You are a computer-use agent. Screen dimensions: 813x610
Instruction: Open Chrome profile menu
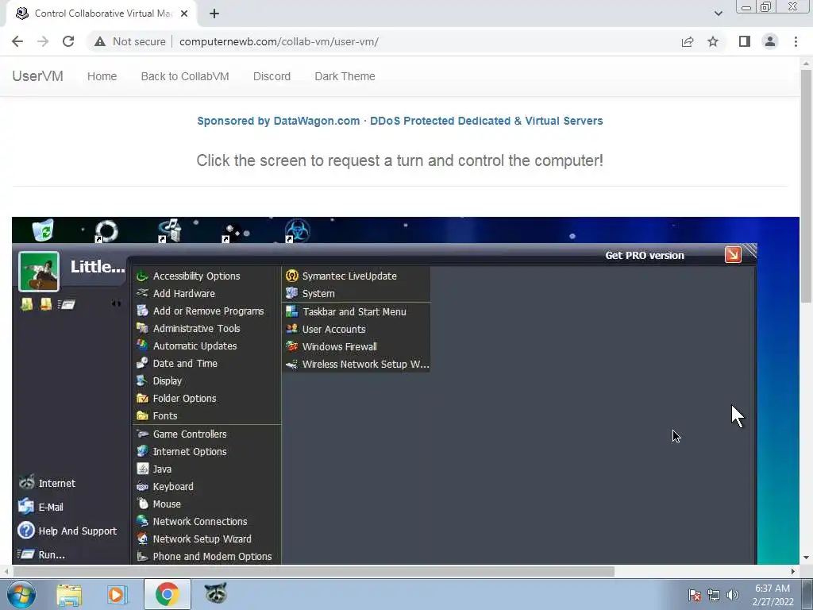click(770, 41)
